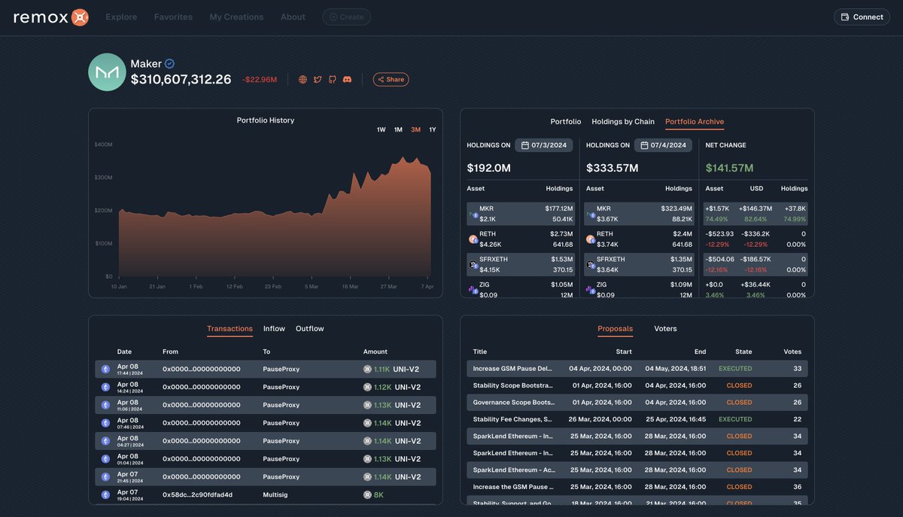Click token icon beside 1.12K UNI-V2
Screen dimensions: 903x517
(x=367, y=387)
